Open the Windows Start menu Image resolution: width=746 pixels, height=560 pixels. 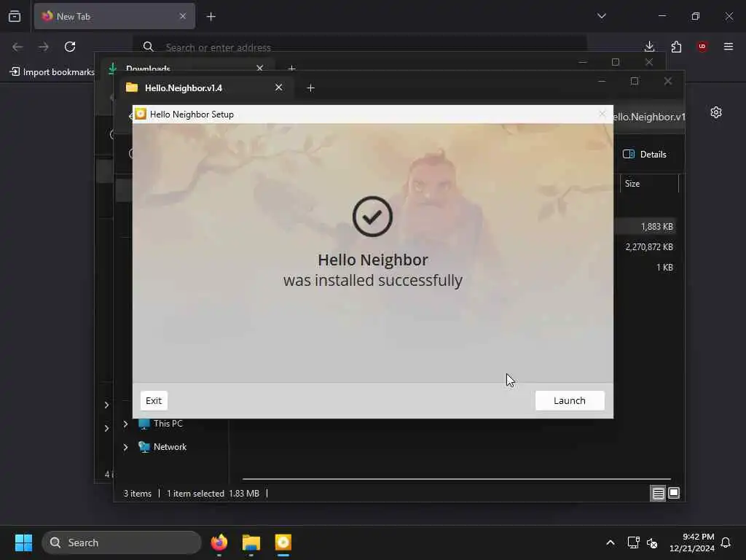[23, 542]
